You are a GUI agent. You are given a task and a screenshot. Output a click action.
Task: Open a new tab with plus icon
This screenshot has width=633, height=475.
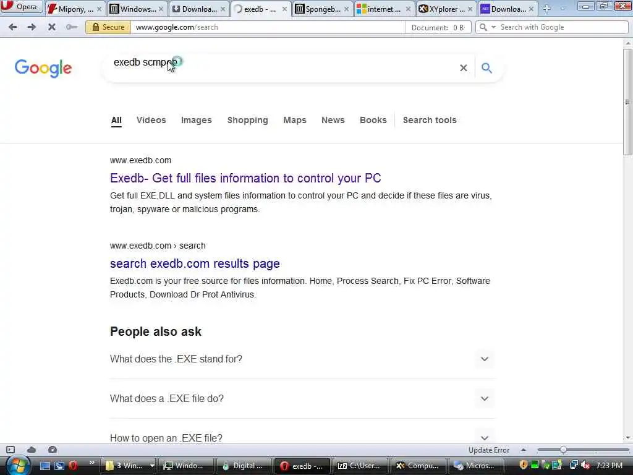coord(546,9)
